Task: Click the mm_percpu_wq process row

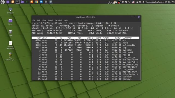Action: 85,65
